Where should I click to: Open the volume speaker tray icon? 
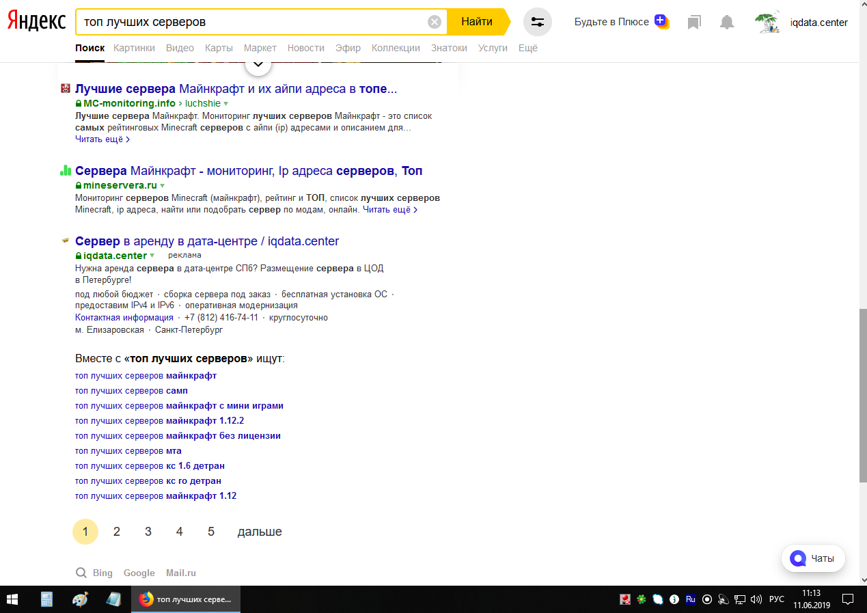[756, 599]
